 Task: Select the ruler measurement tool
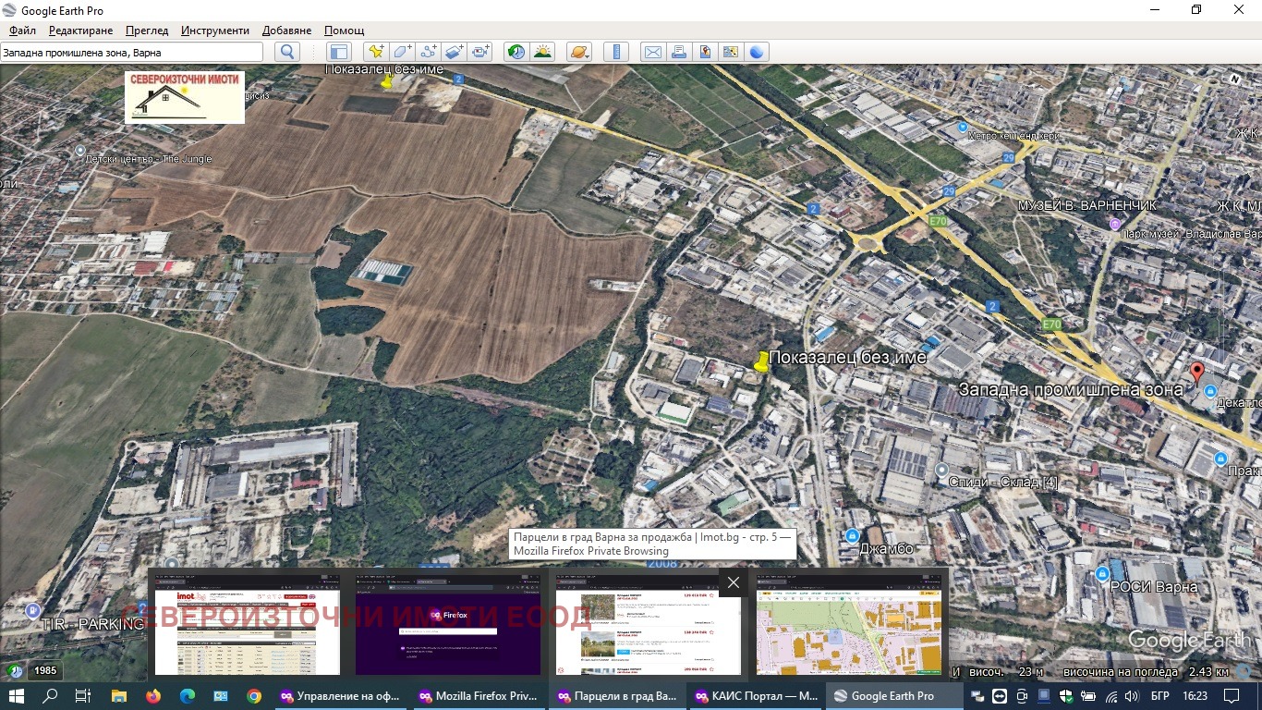click(616, 52)
